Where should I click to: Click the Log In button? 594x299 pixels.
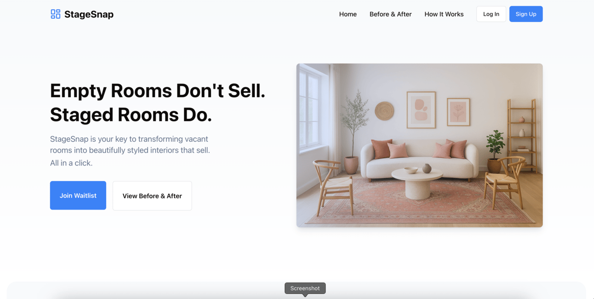(491, 14)
